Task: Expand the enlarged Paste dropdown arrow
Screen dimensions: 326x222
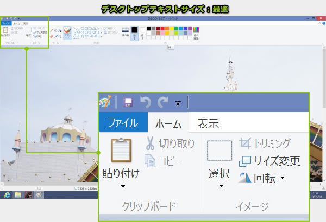Action: tap(123, 186)
